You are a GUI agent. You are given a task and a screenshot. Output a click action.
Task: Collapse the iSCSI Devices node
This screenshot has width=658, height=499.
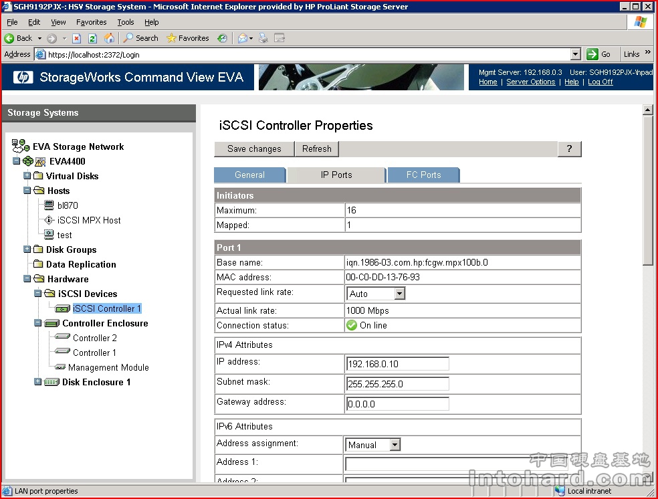click(x=37, y=294)
